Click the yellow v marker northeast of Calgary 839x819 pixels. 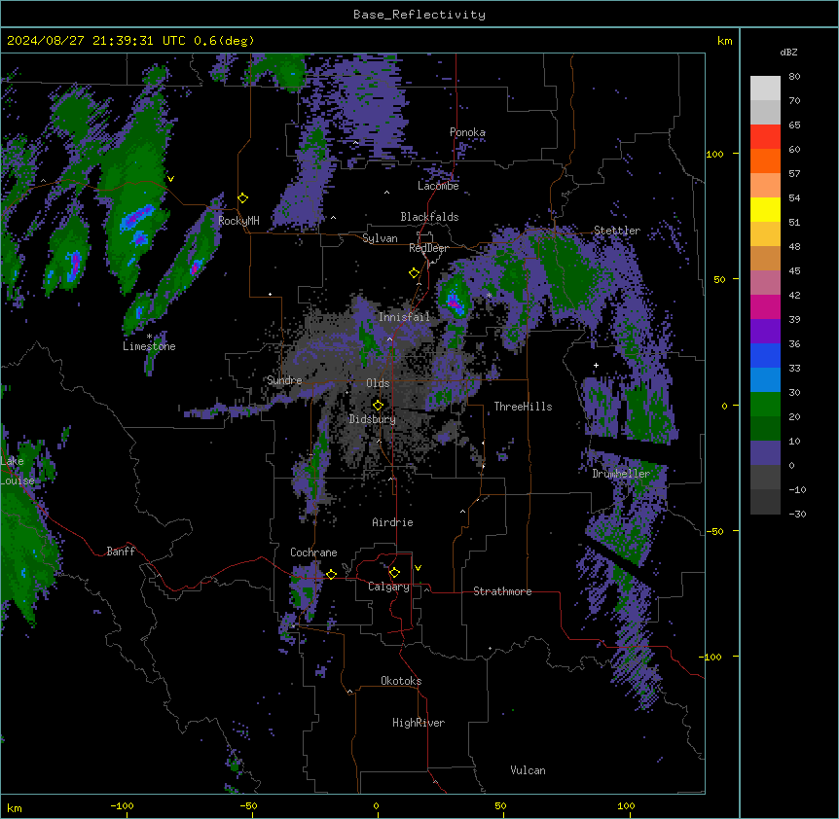click(x=418, y=568)
